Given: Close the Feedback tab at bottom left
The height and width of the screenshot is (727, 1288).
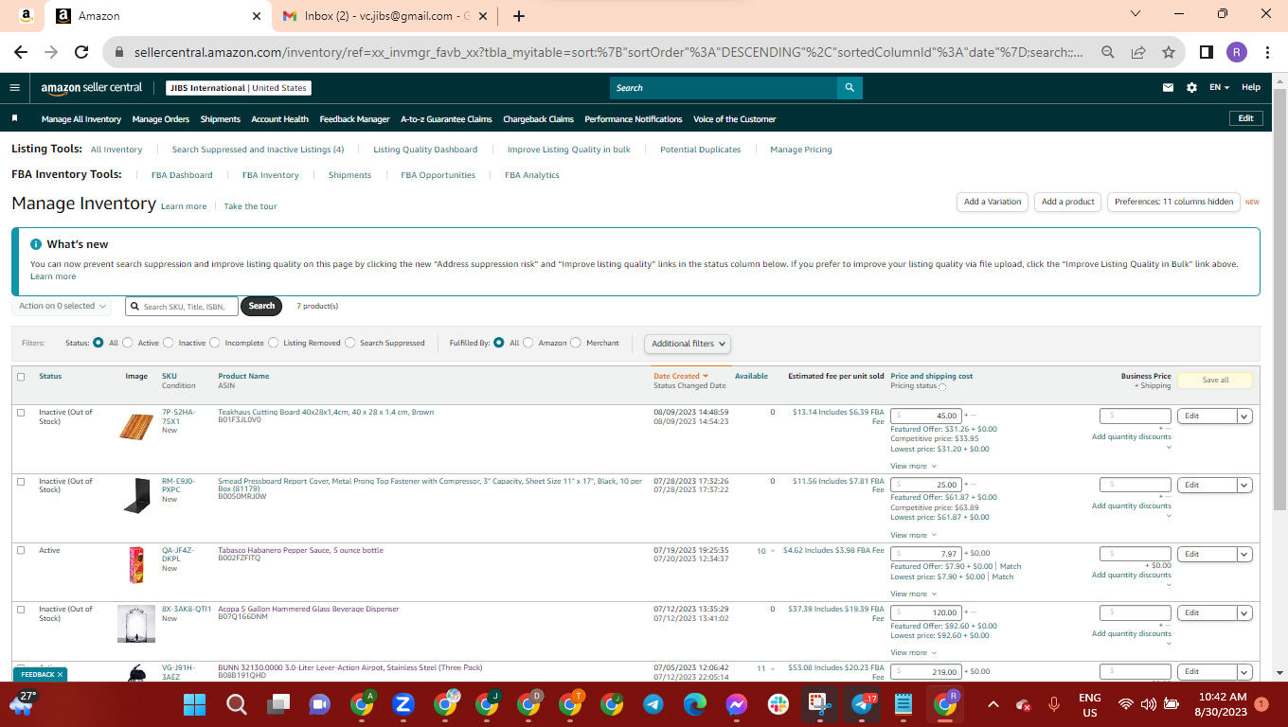Looking at the screenshot, I should click(x=60, y=675).
